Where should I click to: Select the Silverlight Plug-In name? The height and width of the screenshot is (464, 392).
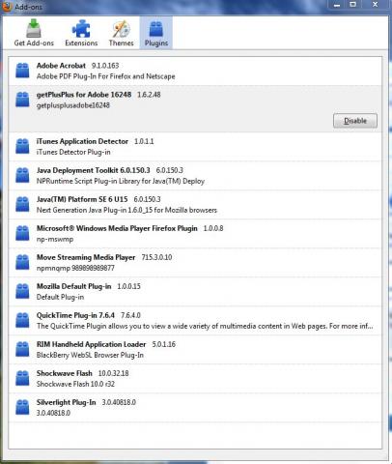pyautogui.click(x=67, y=402)
